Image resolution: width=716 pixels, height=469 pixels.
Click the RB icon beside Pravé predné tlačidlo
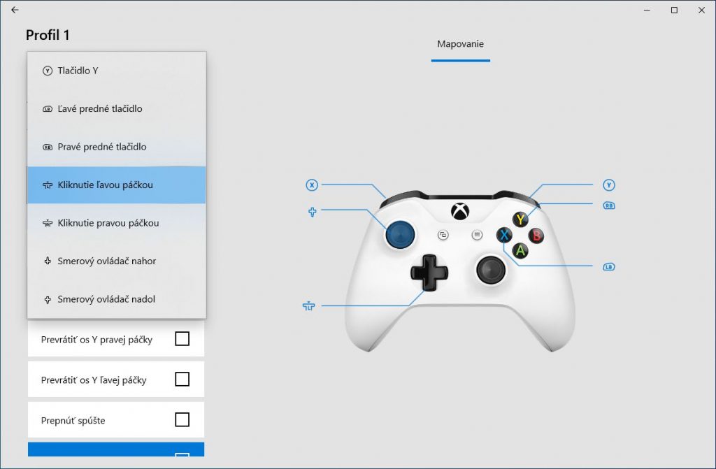[x=48, y=147]
